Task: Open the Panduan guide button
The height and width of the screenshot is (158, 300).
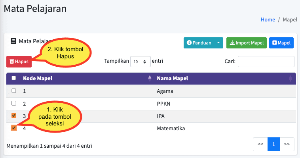Action: (199, 43)
